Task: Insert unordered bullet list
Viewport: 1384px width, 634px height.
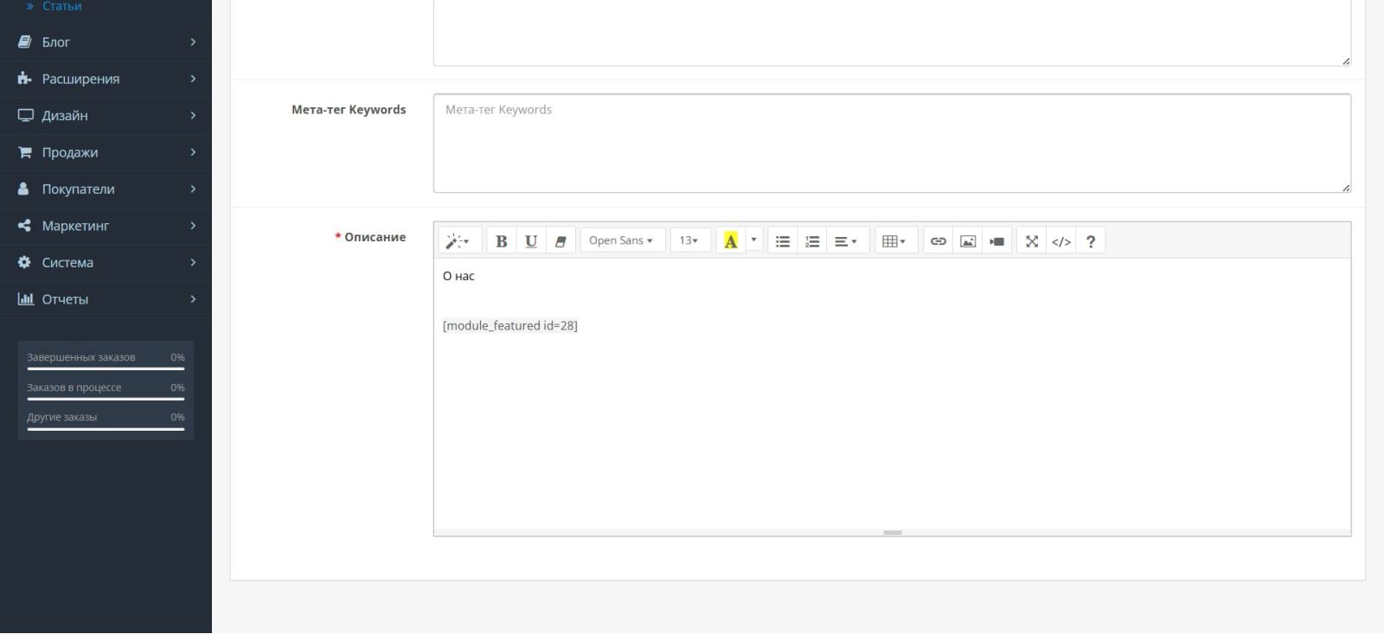Action: tap(783, 241)
